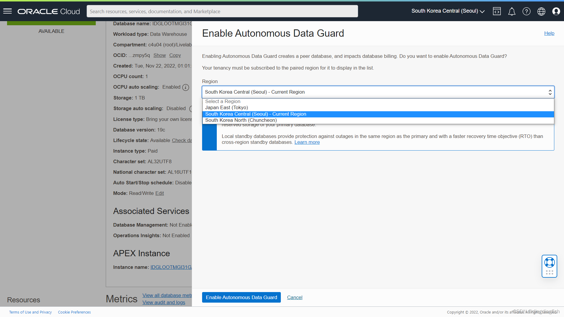Click the Enable Autonomous Data Guard button
The width and height of the screenshot is (564, 317).
[241, 297]
